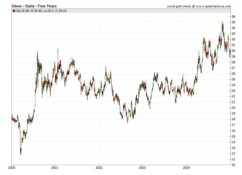Viewport: 242px width, 175px height.
Task: Click the 15 y-axis price label
Action: coord(233,136)
